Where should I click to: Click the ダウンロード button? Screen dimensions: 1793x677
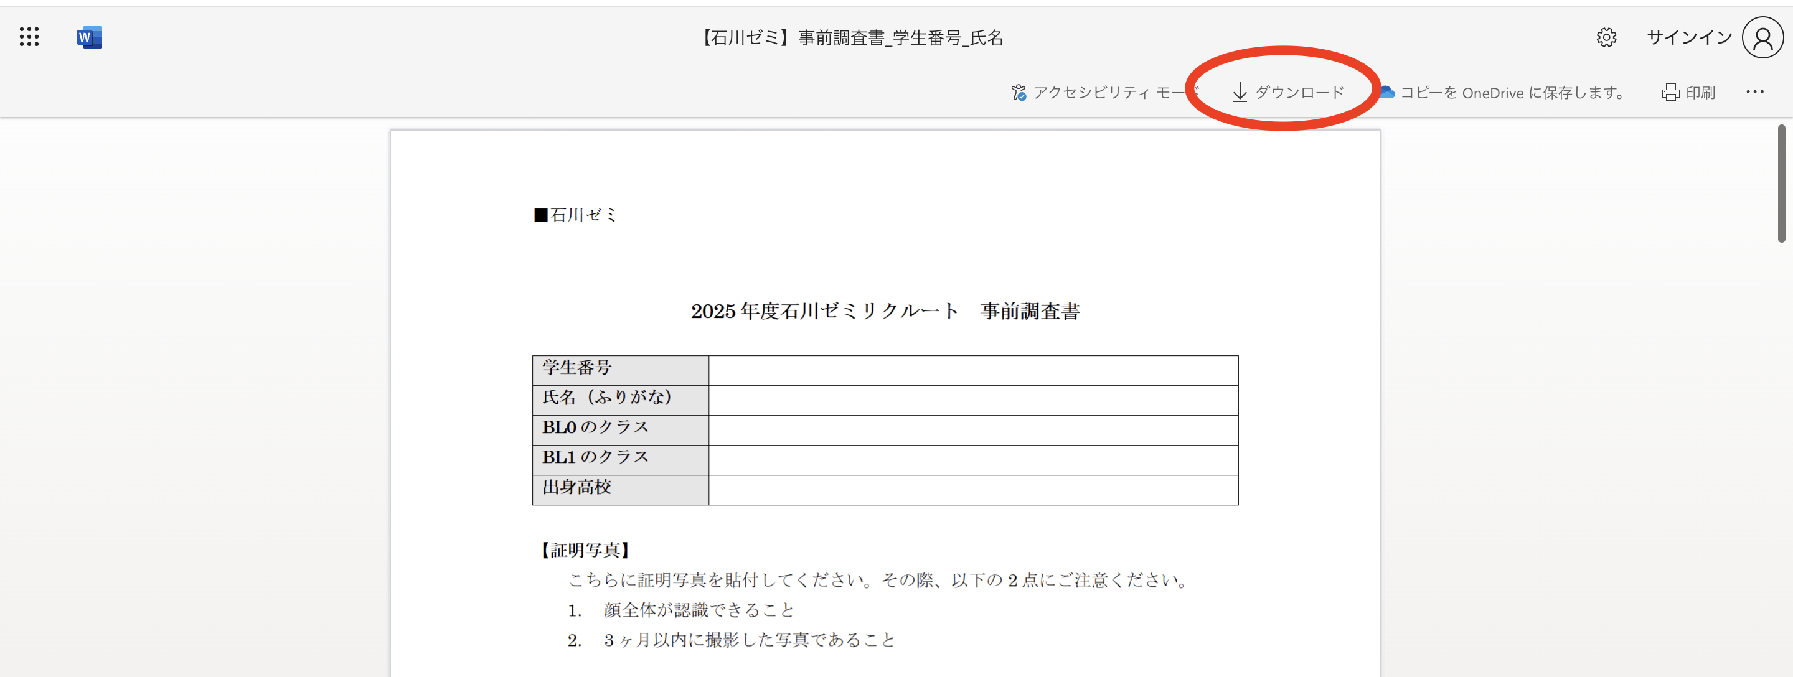coord(1288,93)
